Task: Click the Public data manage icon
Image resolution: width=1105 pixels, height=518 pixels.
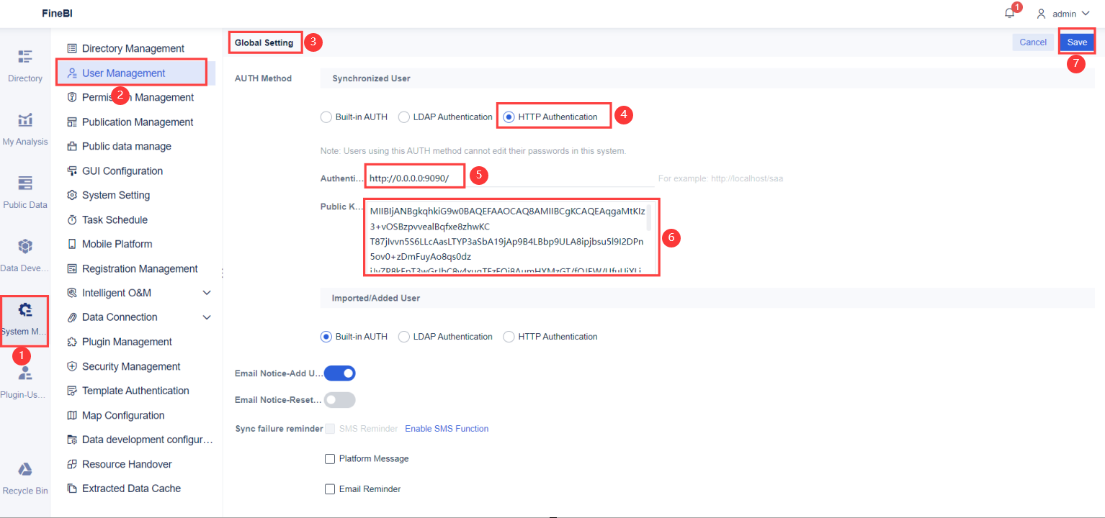Action: (x=72, y=147)
